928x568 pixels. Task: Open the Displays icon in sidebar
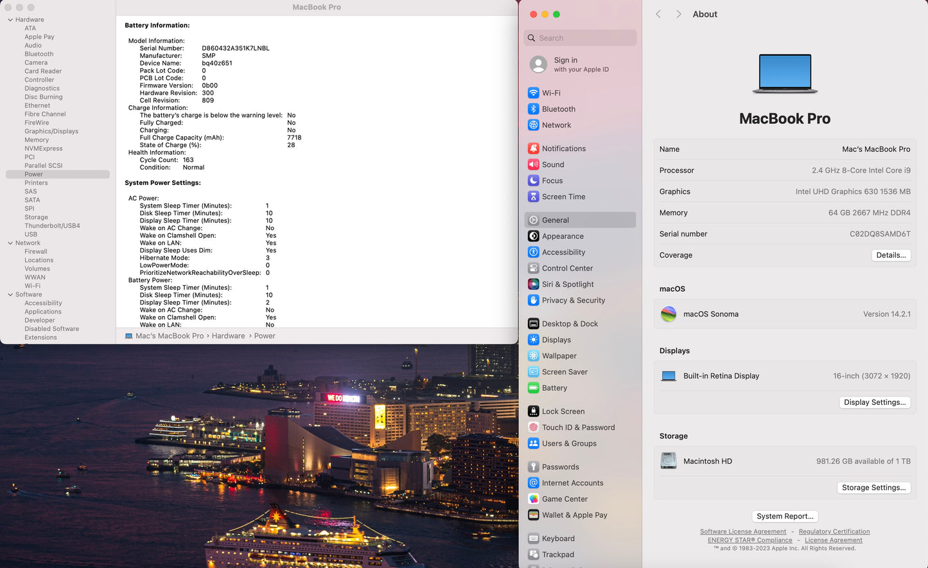coord(533,340)
